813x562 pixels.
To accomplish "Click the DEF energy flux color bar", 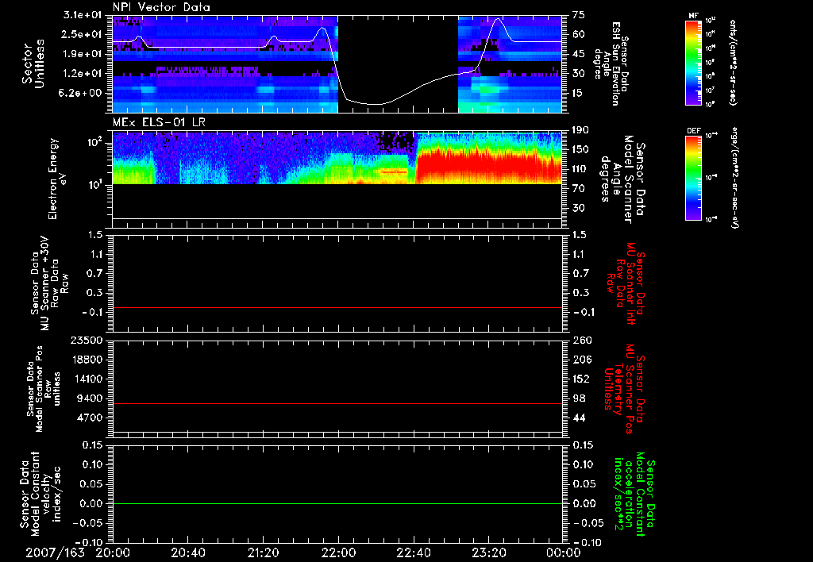I will pos(693,178).
